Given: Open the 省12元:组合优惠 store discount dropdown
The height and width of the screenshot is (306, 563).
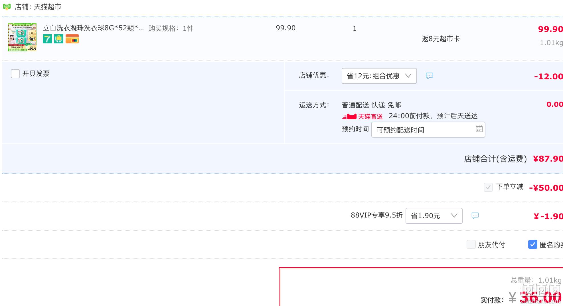Looking at the screenshot, I should coord(379,76).
